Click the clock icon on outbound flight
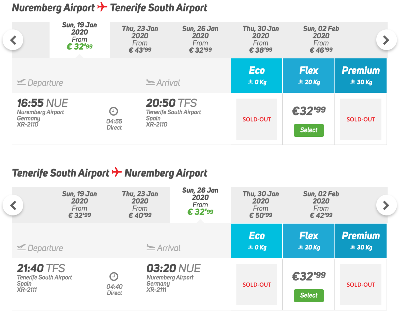The height and width of the screenshot is (313, 400). [x=114, y=111]
